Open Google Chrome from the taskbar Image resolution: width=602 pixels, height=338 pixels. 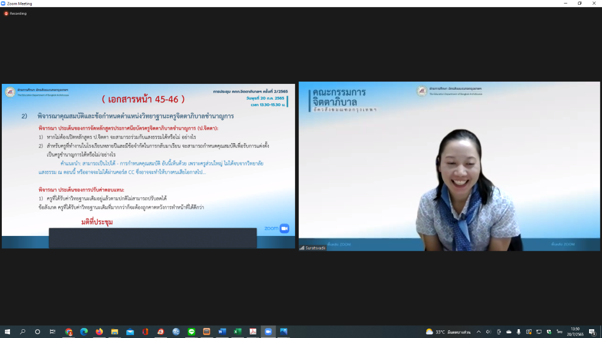tap(69, 332)
